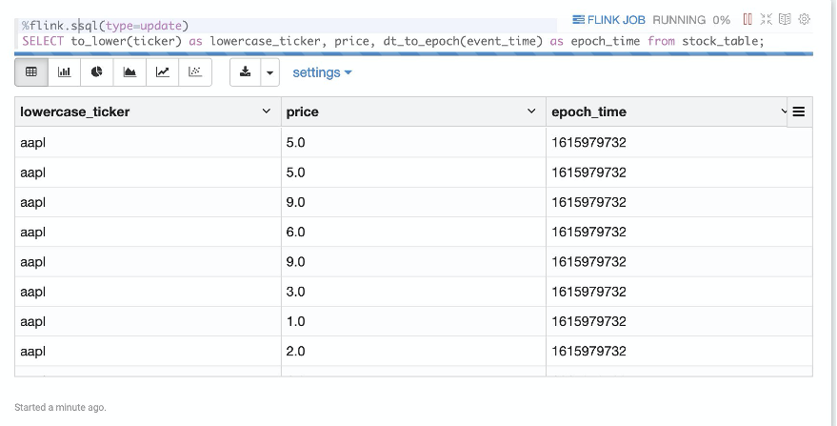Viewport: 837px width, 426px height.
Task: Open the FLINK JOB link
Action: coord(609,20)
